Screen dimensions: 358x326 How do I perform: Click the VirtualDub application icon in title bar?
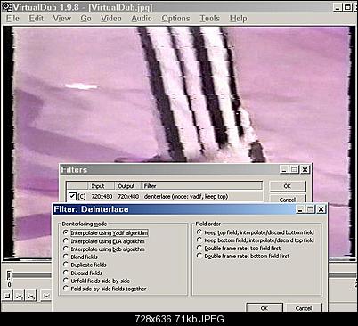coord(6,7)
